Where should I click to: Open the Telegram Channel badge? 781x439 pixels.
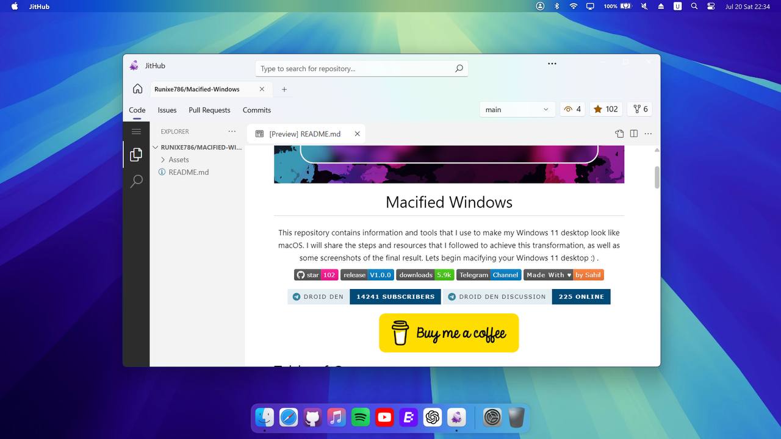click(489, 275)
